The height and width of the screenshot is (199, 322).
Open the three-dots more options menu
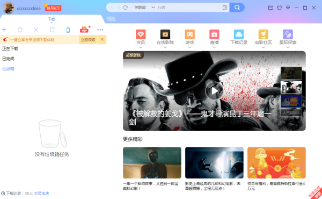coord(100,30)
